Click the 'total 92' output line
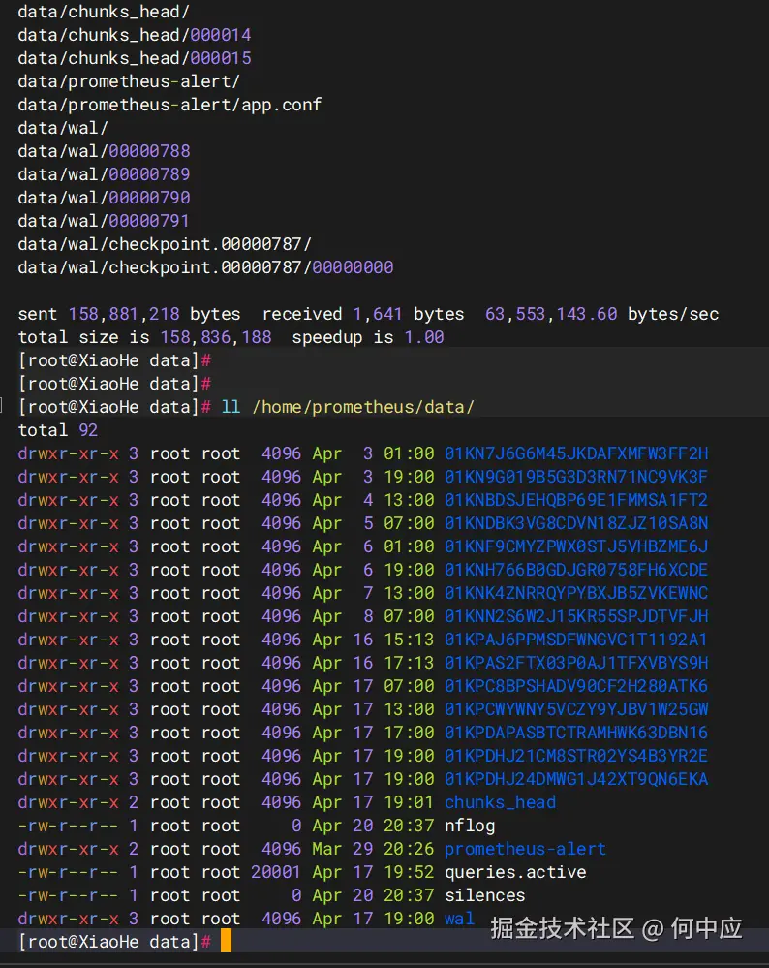Screen dimensions: 769x968 (57, 430)
